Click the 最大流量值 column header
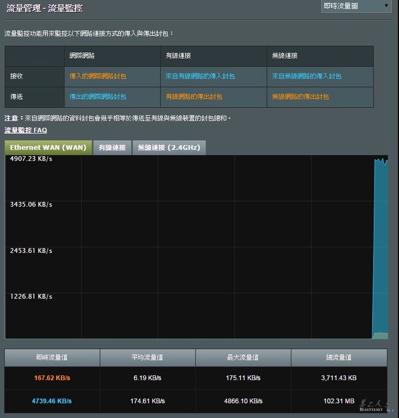The height and width of the screenshot is (418, 399). [x=243, y=358]
